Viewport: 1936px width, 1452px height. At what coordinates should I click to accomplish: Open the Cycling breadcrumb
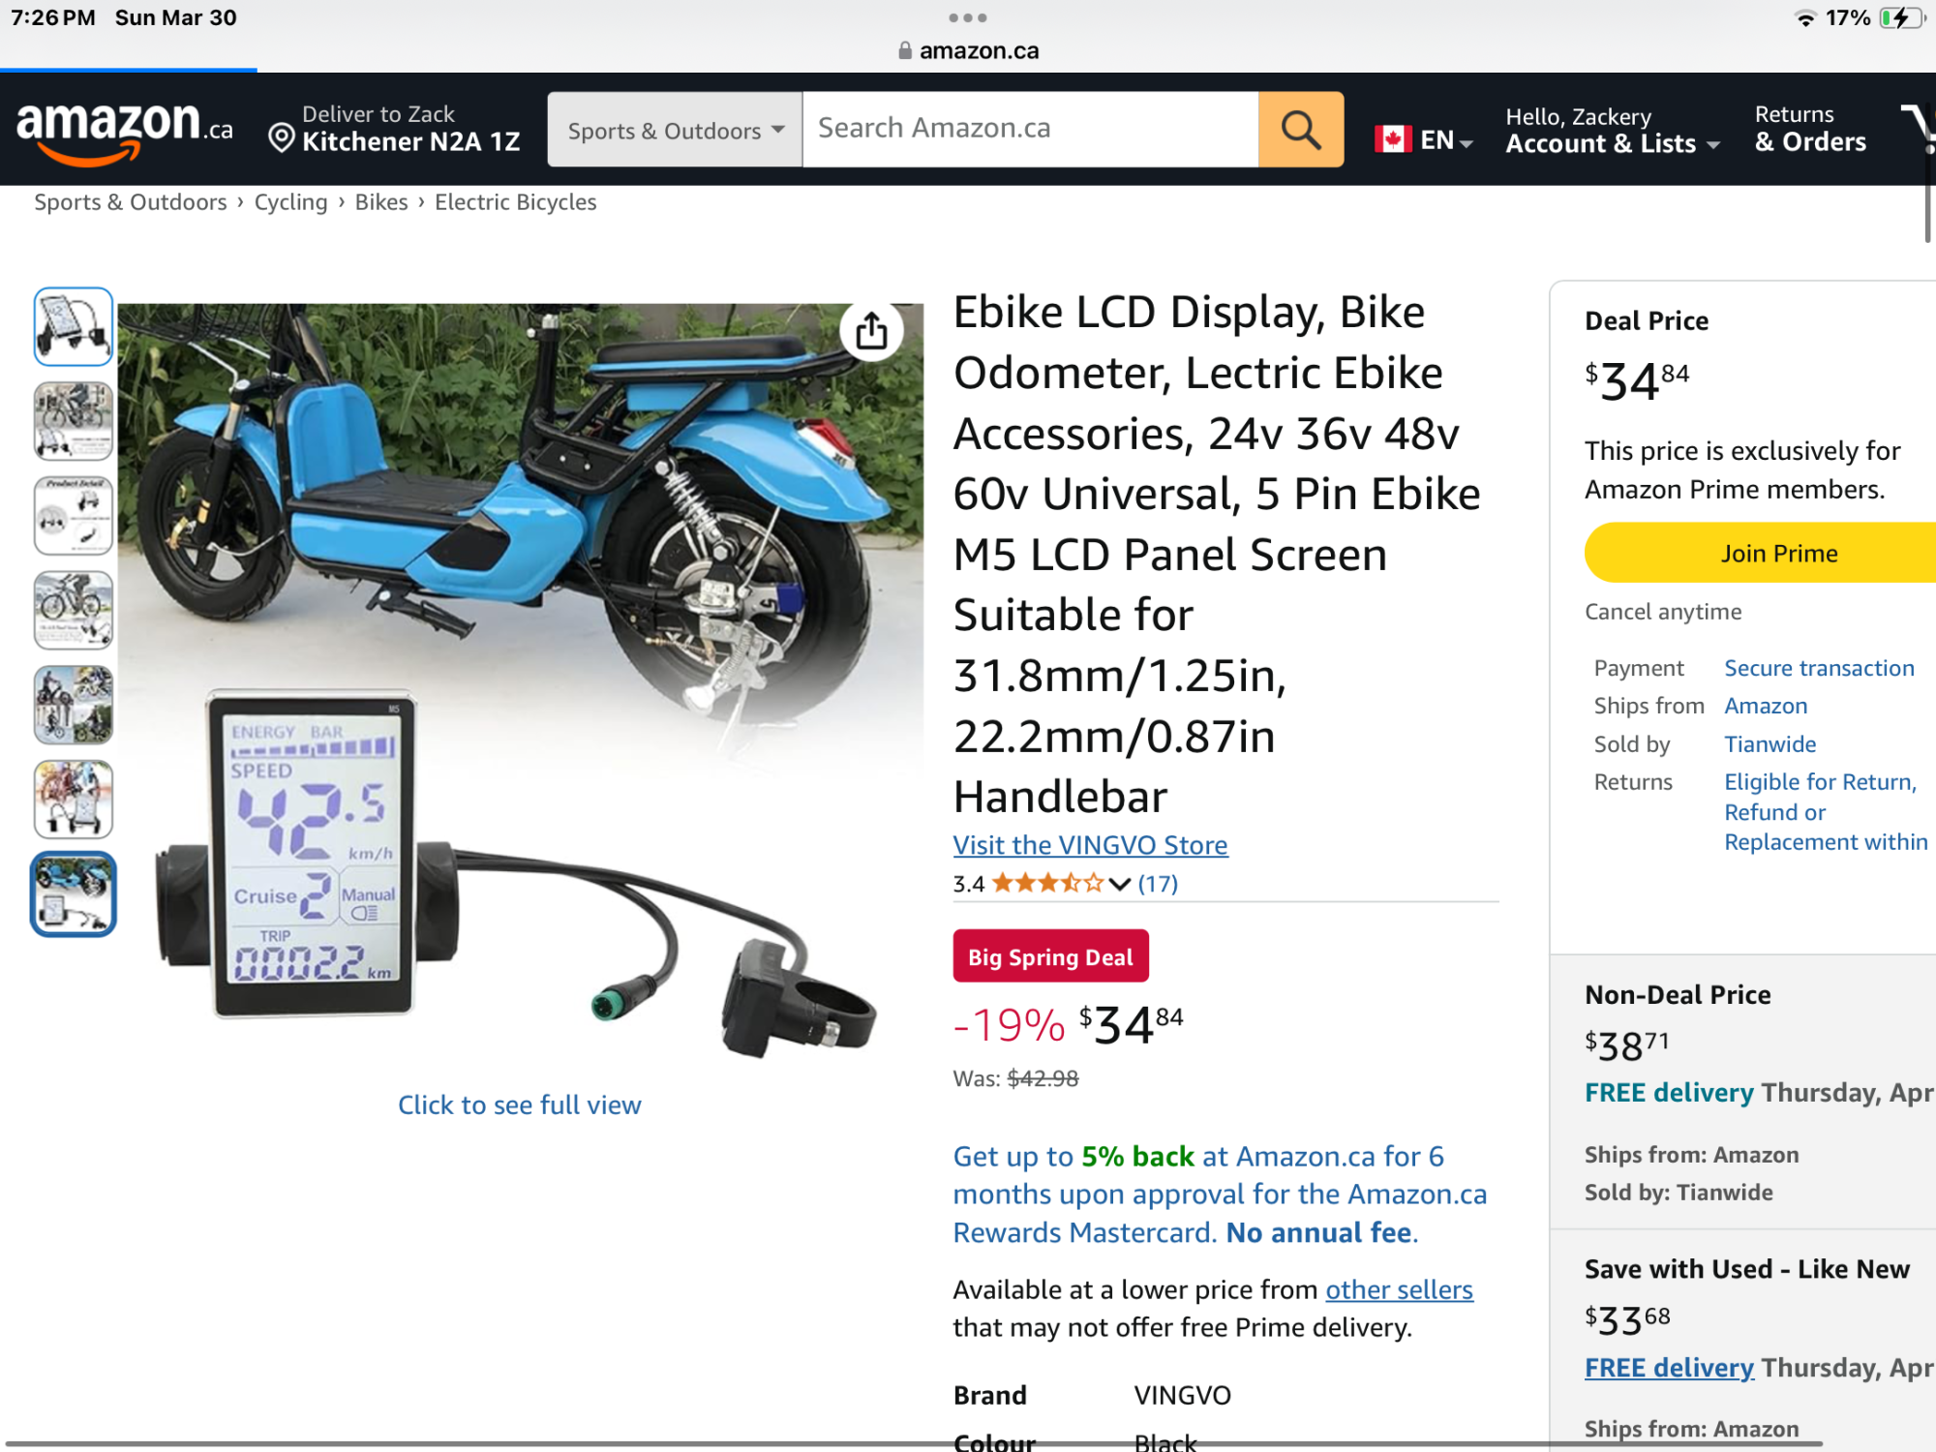click(290, 202)
